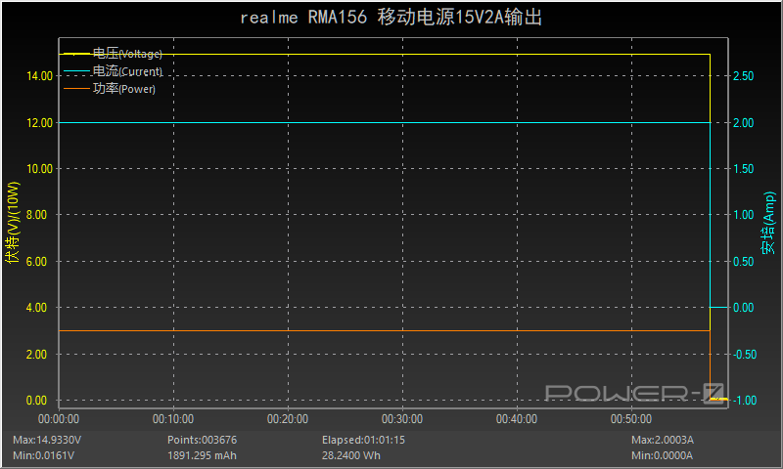
Task: Click the orange power legend line swatch
Action: click(76, 89)
